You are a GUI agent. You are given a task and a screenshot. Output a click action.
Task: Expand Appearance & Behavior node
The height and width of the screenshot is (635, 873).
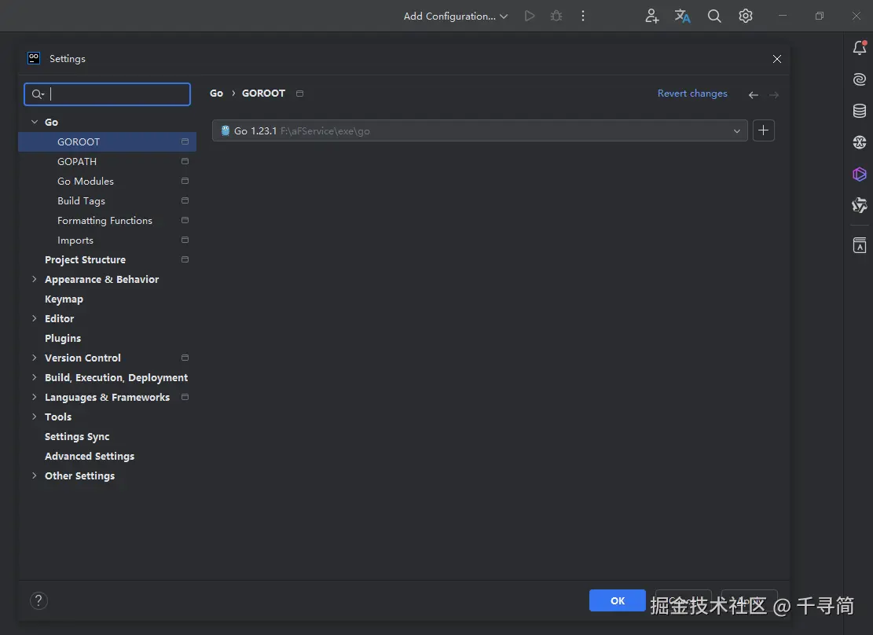click(x=35, y=279)
